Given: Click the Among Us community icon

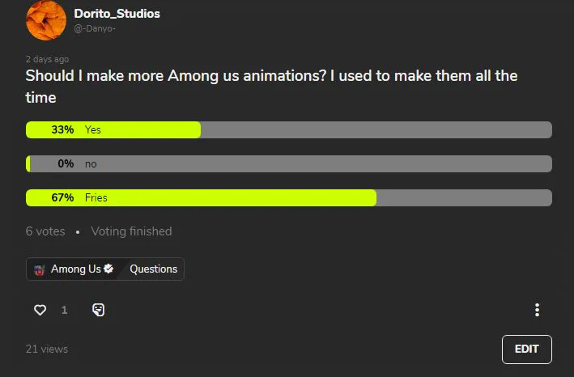Looking at the screenshot, I should 40,270.
